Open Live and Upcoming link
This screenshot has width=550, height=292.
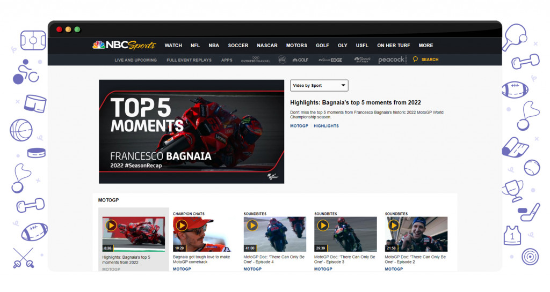(x=136, y=60)
